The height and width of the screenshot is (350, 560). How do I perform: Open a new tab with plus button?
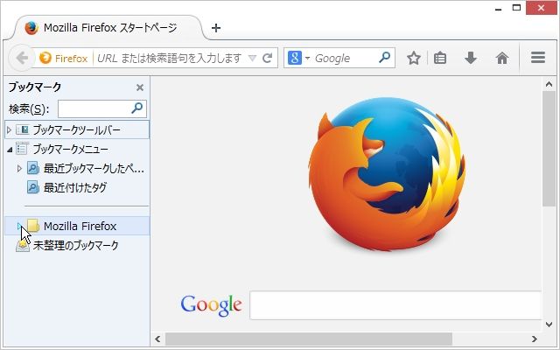pyautogui.click(x=216, y=28)
